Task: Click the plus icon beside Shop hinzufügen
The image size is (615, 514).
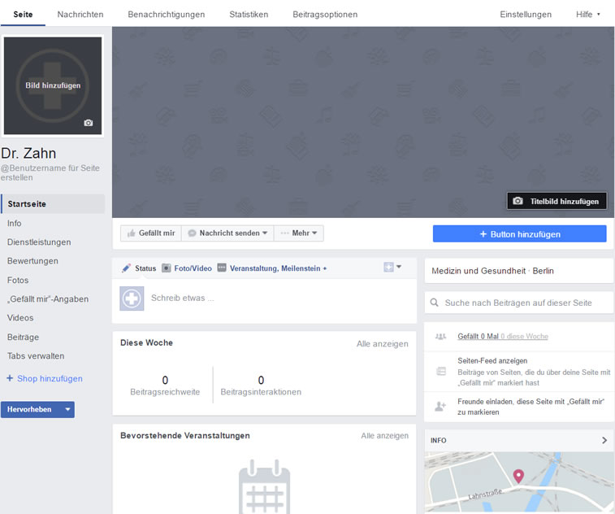Action: coord(10,378)
